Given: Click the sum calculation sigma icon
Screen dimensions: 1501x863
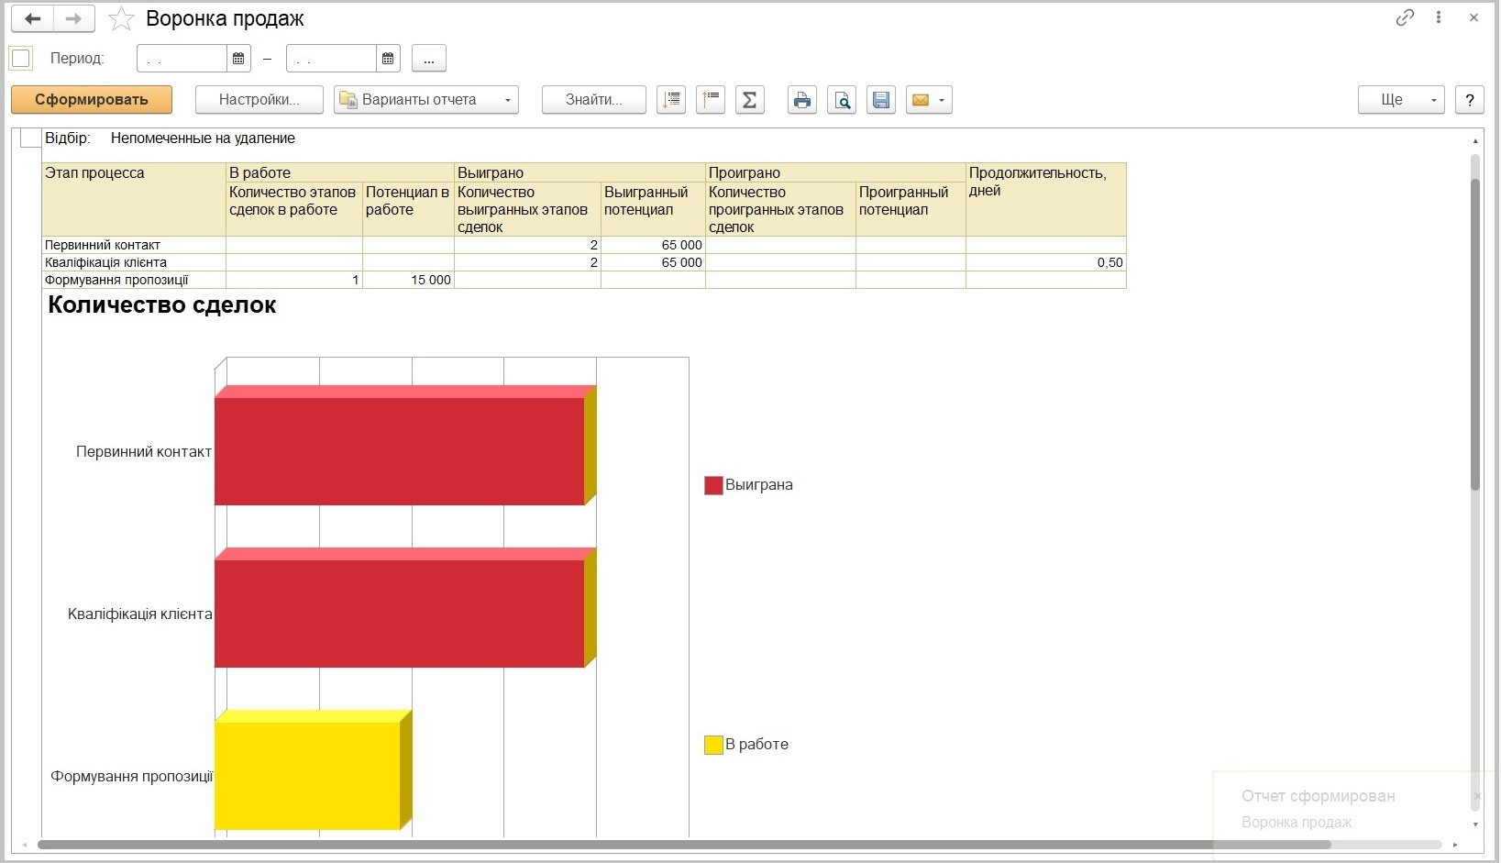Looking at the screenshot, I should [749, 100].
